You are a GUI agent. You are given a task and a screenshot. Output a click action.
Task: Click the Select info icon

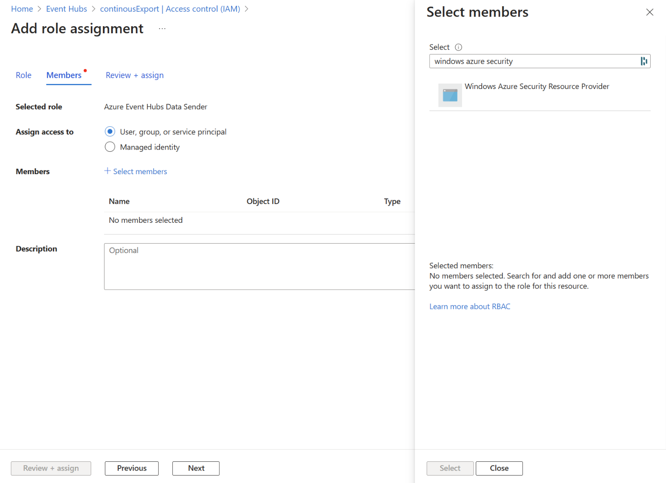point(458,47)
